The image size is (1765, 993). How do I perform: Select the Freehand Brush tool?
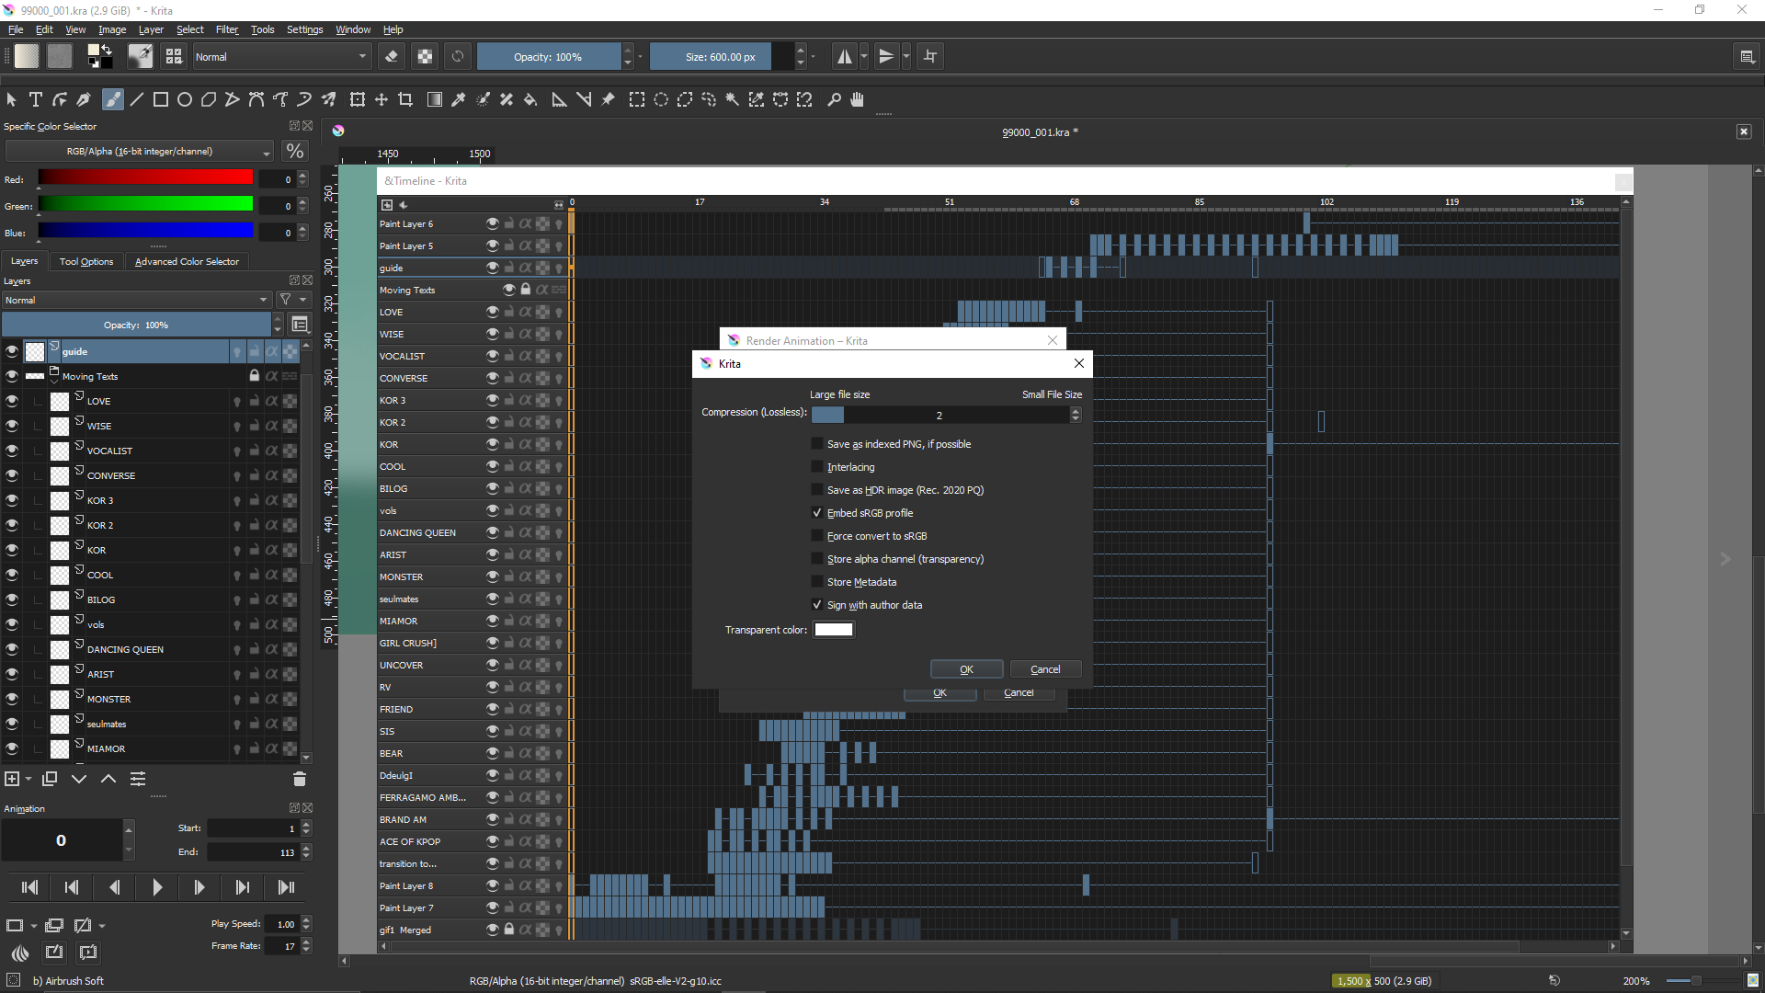point(112,99)
